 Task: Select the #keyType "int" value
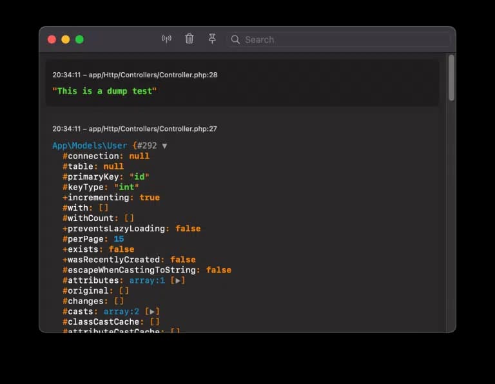click(126, 187)
